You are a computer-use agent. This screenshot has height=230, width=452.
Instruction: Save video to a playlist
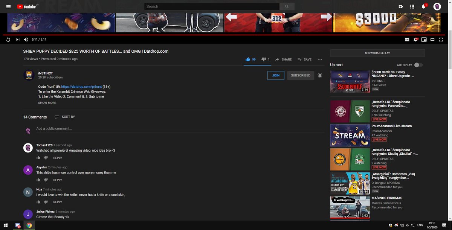(304, 59)
